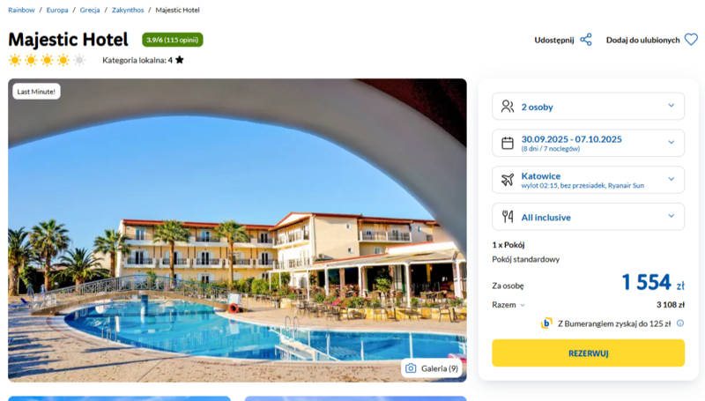Viewport: 705px width, 401px height.
Task: Click the yellow REZERWUJ button
Action: point(588,353)
